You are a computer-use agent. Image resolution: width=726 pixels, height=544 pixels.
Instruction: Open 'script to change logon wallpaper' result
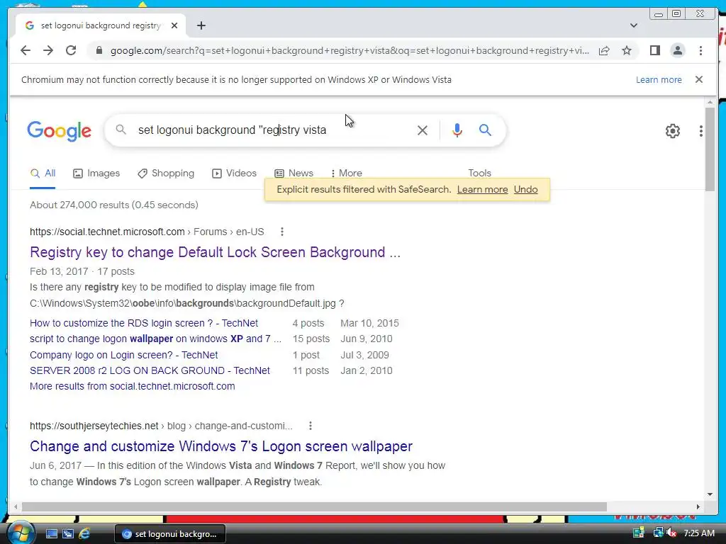coord(155,339)
